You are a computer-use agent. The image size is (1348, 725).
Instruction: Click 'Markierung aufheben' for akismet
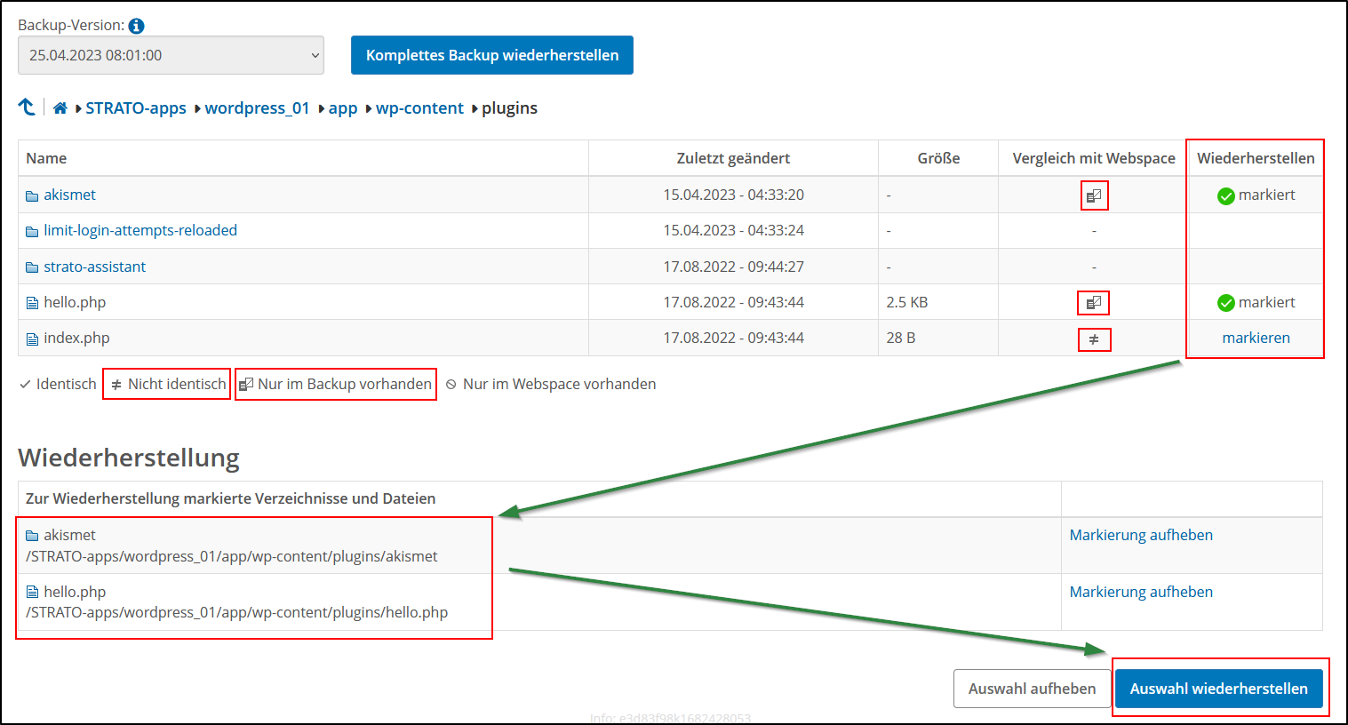tap(1140, 534)
